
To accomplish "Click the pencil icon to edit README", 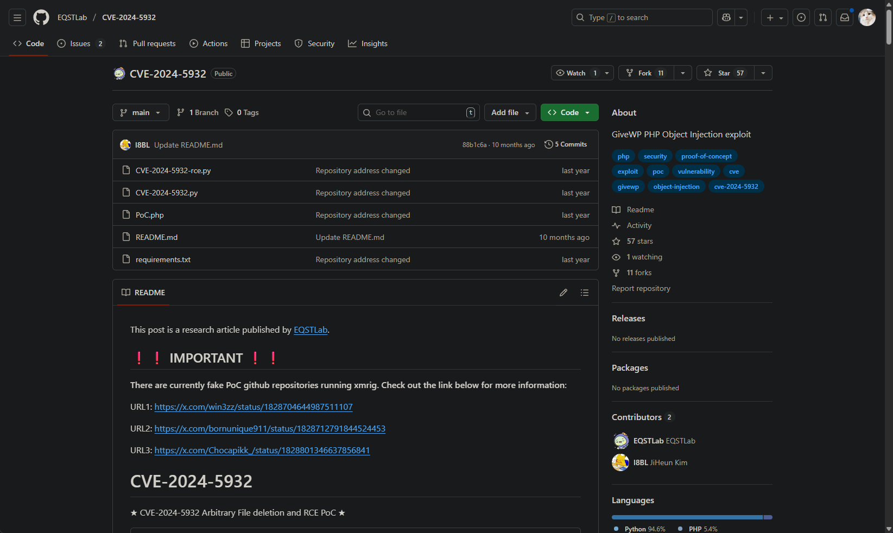I will click(563, 293).
